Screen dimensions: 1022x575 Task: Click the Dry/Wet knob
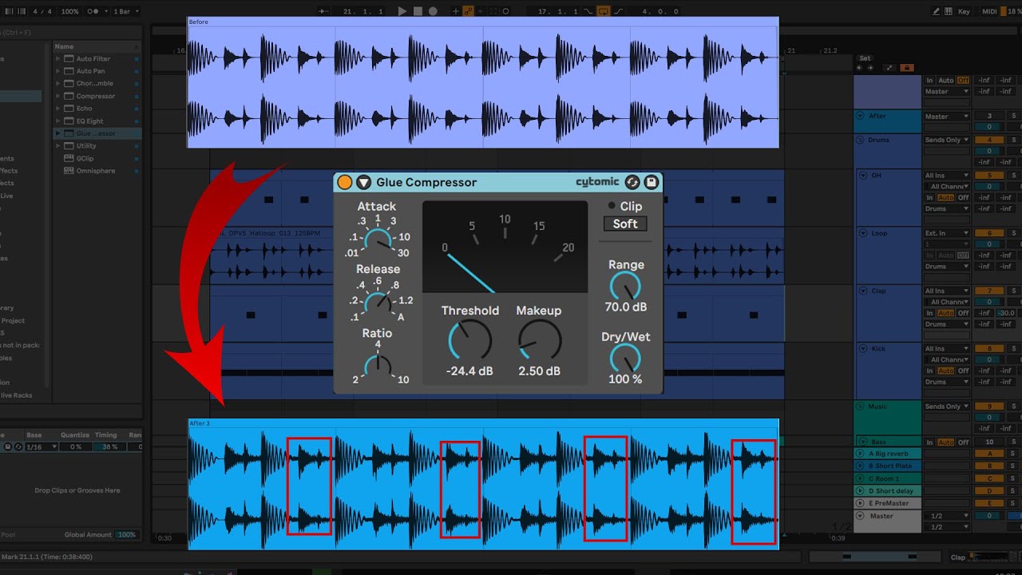click(x=625, y=358)
